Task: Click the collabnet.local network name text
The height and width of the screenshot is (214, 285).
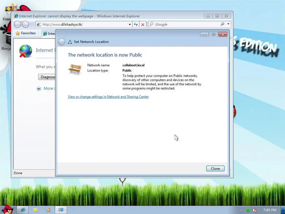Action: (133, 65)
